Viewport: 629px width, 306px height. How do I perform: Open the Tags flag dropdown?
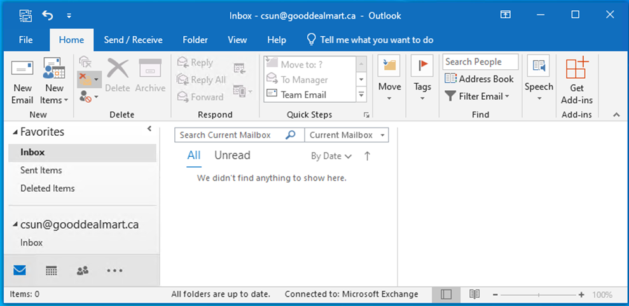point(422,79)
